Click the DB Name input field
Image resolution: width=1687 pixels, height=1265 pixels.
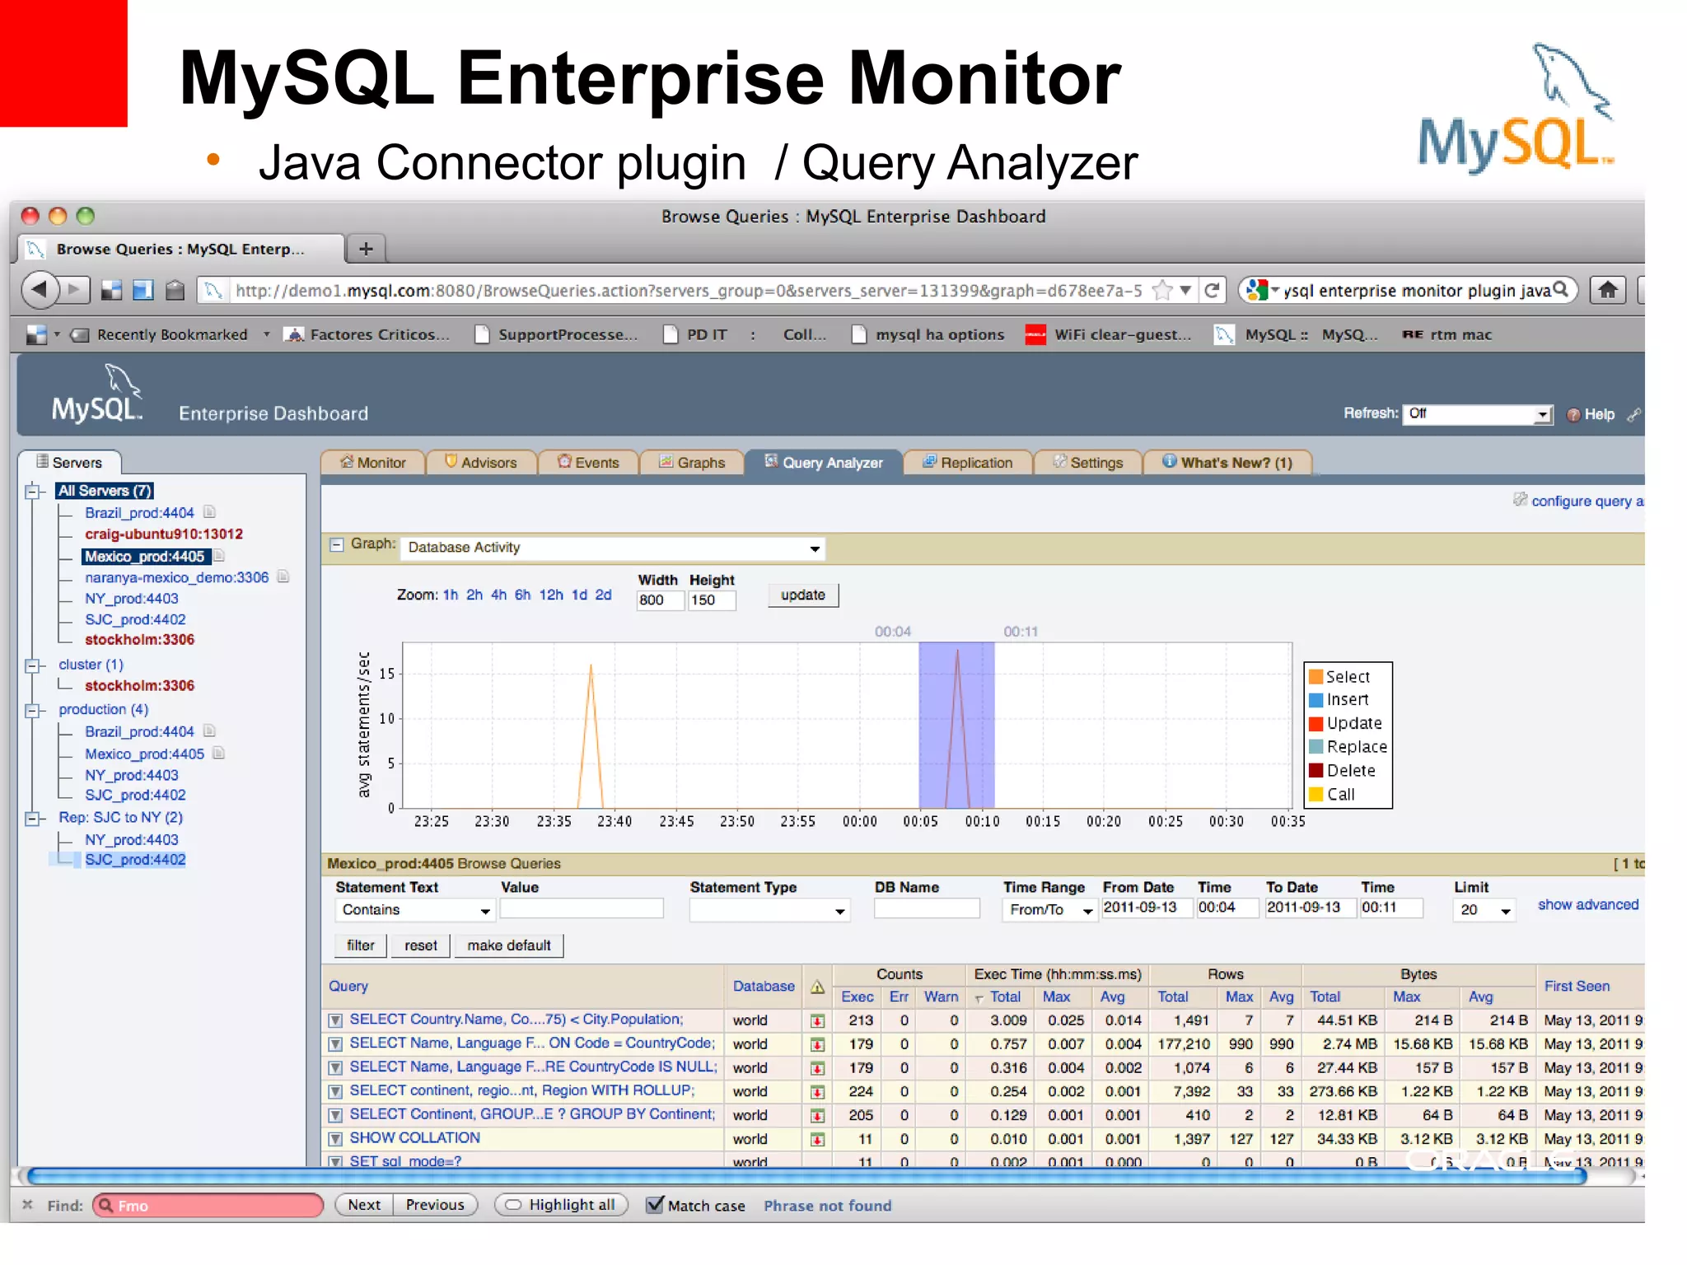coord(927,908)
